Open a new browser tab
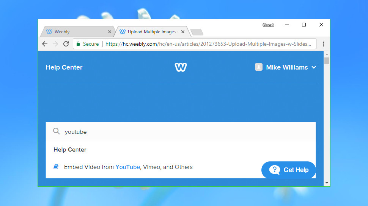The image size is (368, 206). 197,32
